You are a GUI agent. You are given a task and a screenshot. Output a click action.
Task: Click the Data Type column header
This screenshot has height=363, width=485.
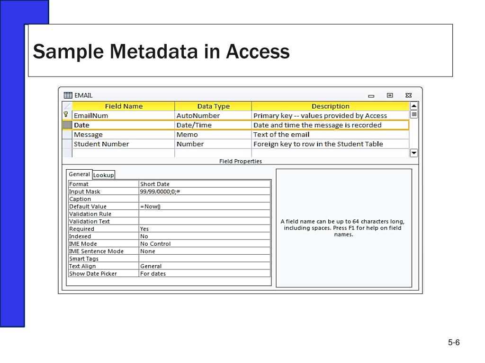click(x=214, y=106)
